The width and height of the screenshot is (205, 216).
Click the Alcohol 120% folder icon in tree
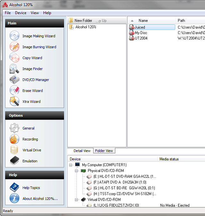point(71,27)
